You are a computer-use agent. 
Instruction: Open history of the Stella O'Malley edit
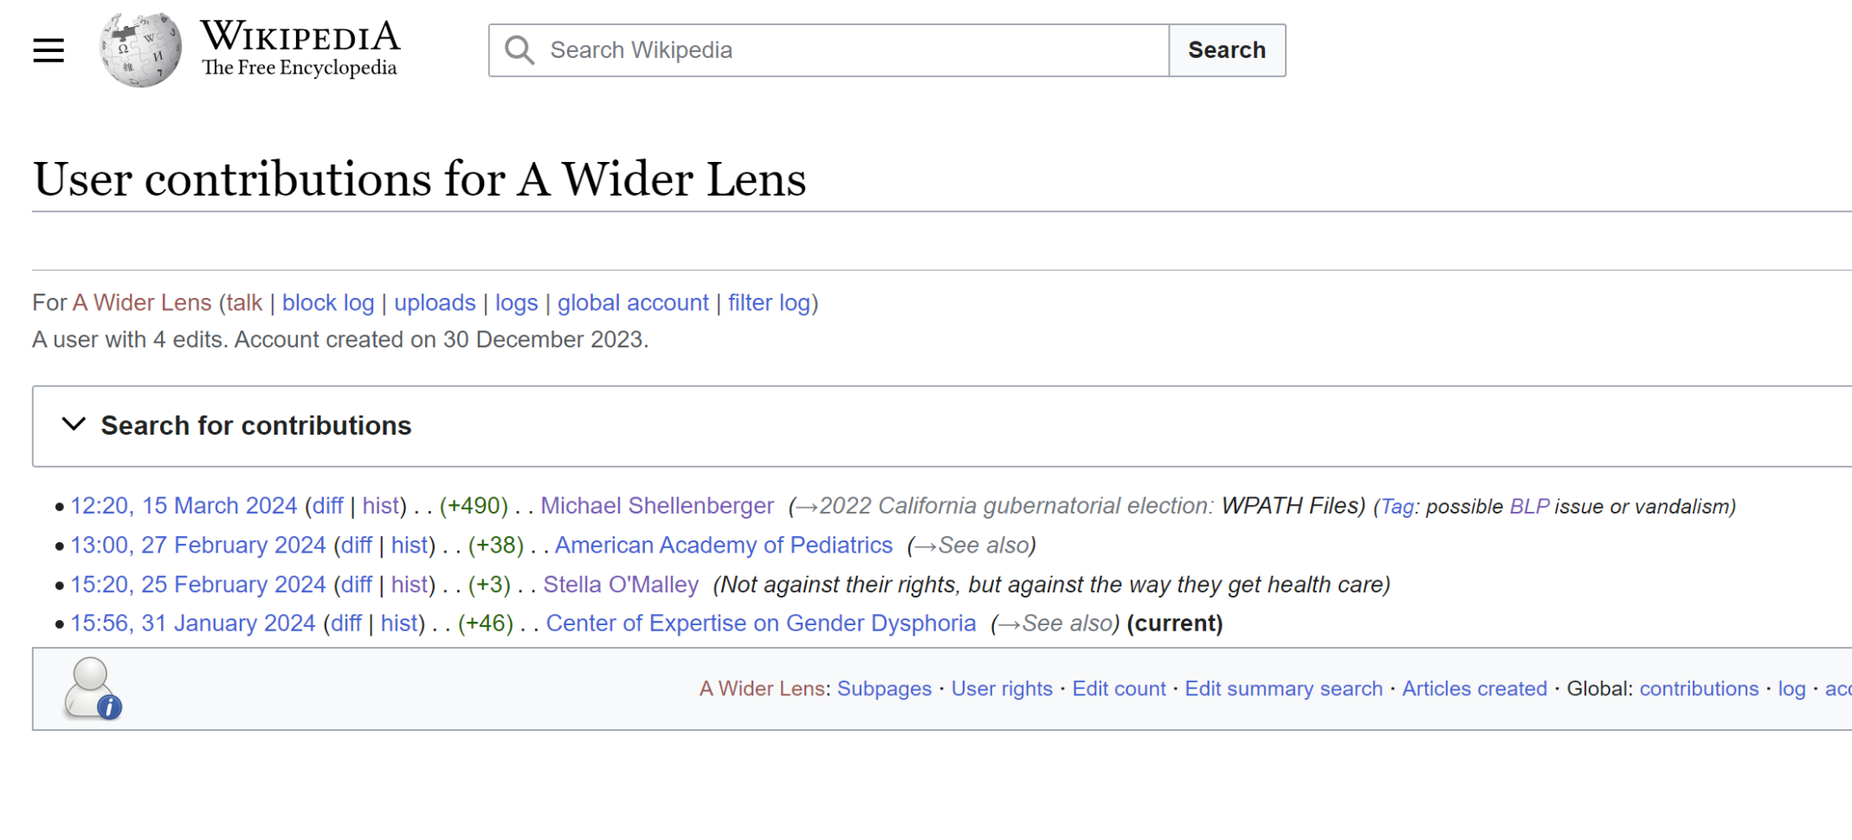(x=410, y=585)
